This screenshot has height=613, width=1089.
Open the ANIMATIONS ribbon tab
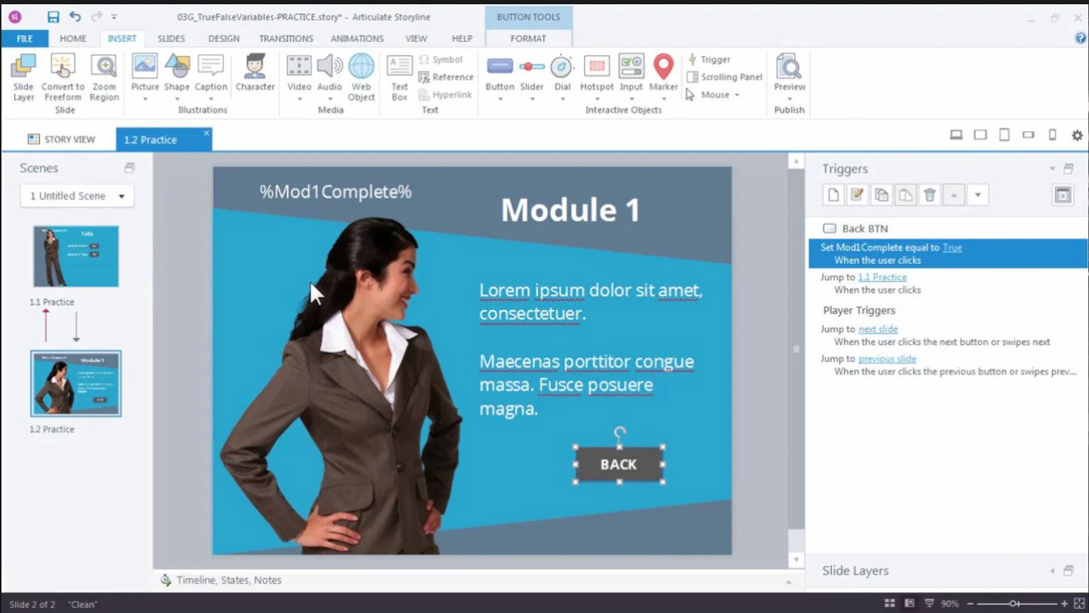tap(357, 38)
